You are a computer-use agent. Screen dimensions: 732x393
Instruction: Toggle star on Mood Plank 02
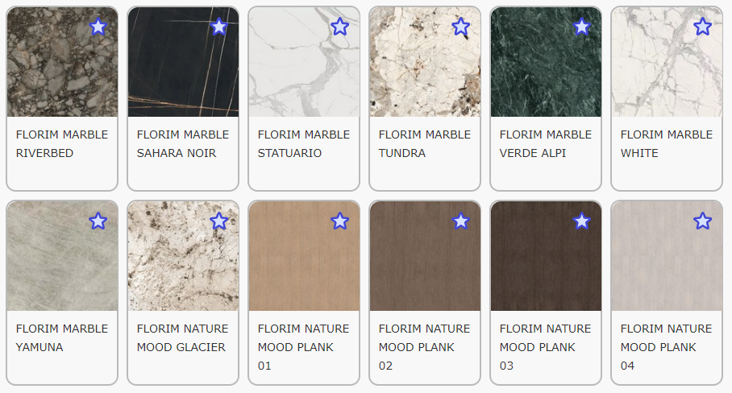coord(461,221)
